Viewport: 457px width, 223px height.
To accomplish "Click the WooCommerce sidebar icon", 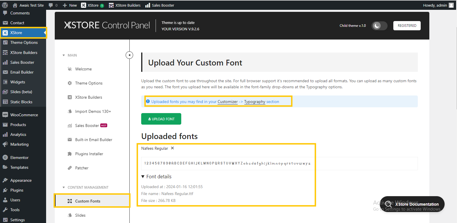I will point(5,115).
